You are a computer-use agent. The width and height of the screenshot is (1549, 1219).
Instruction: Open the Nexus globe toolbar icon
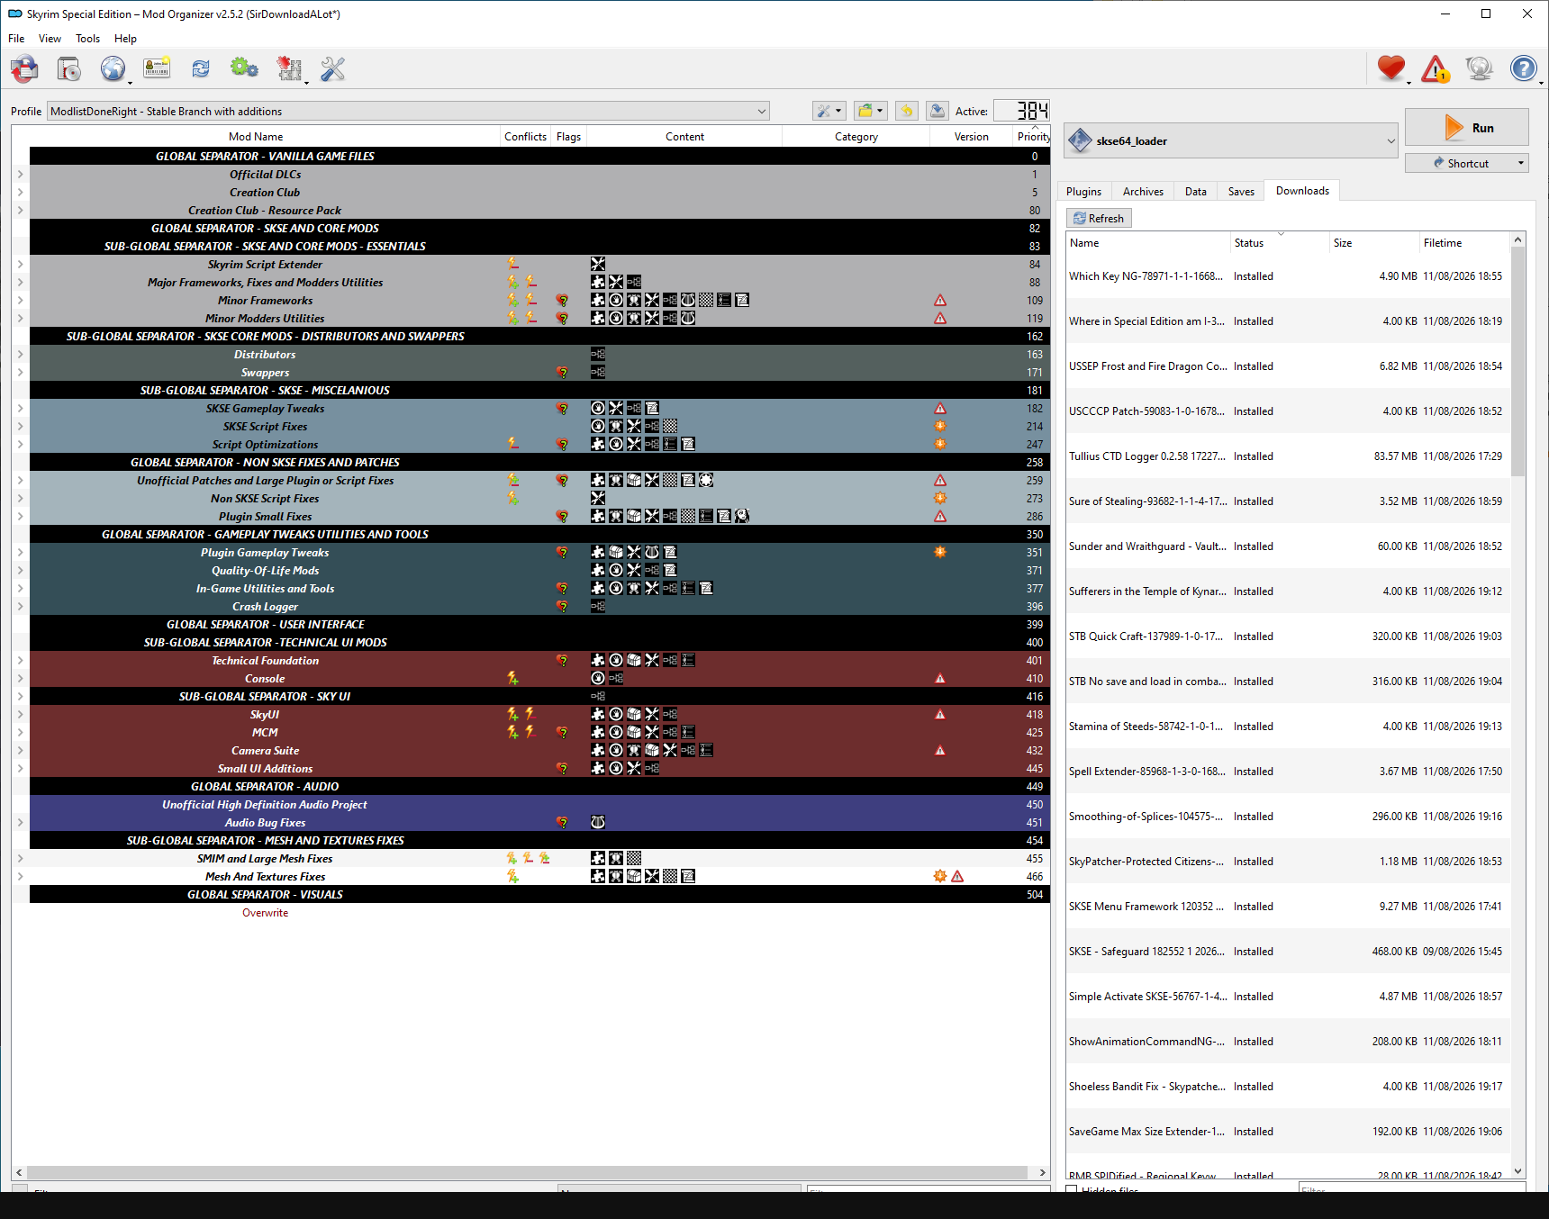pyautogui.click(x=113, y=68)
